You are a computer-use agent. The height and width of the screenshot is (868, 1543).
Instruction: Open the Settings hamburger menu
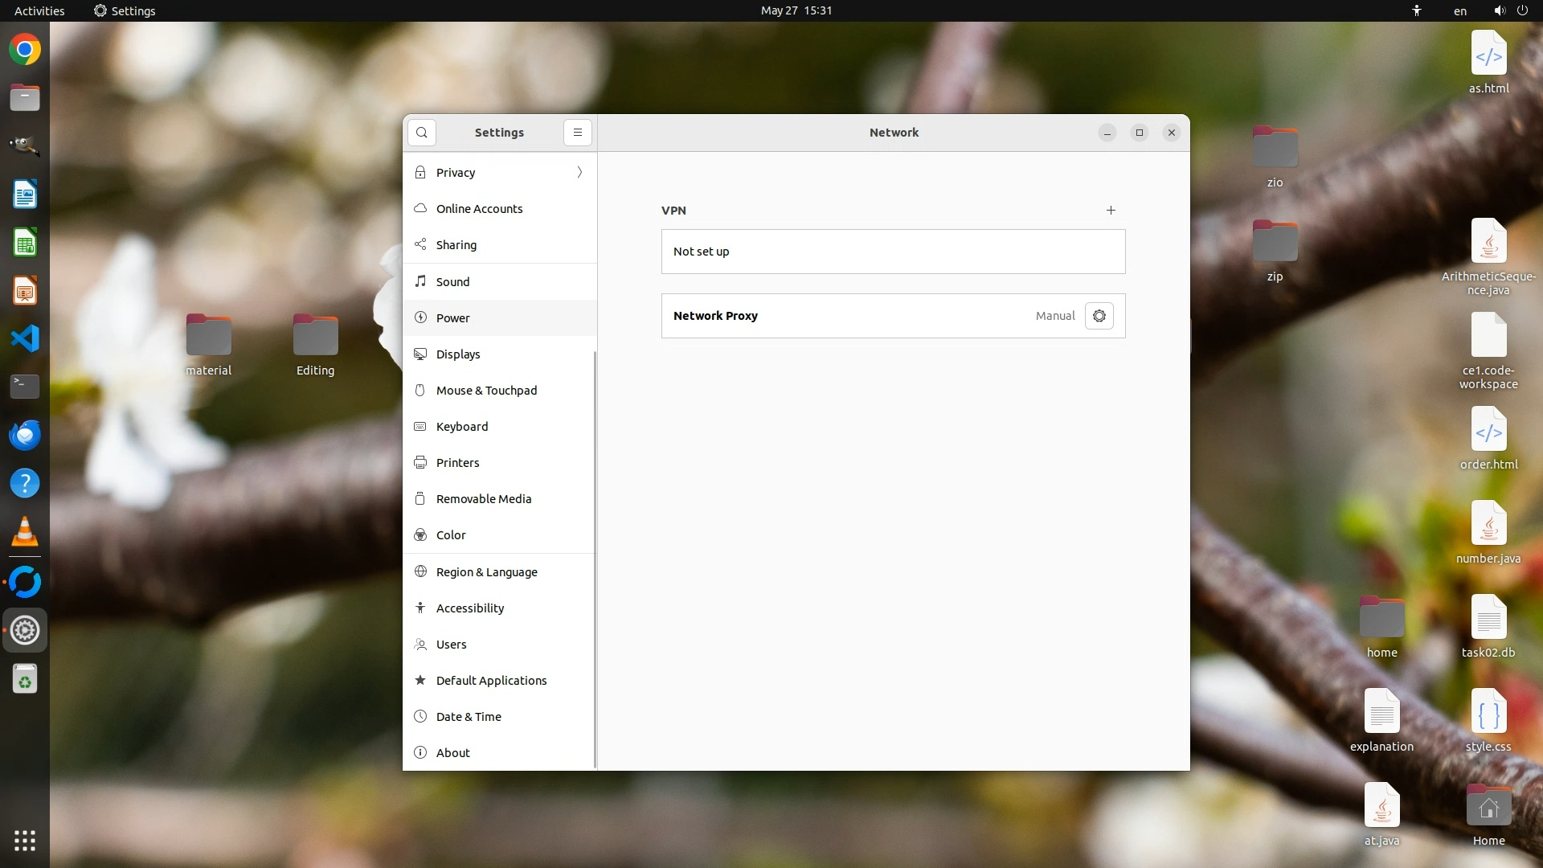coord(577,133)
